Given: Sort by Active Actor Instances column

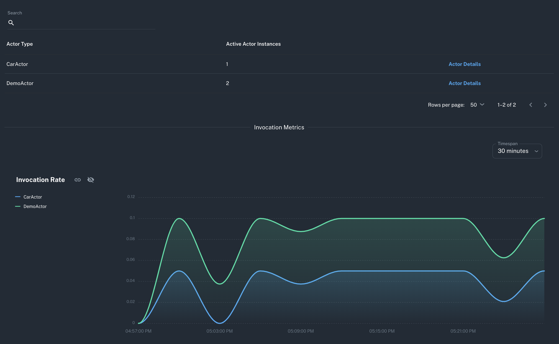Looking at the screenshot, I should tap(253, 44).
